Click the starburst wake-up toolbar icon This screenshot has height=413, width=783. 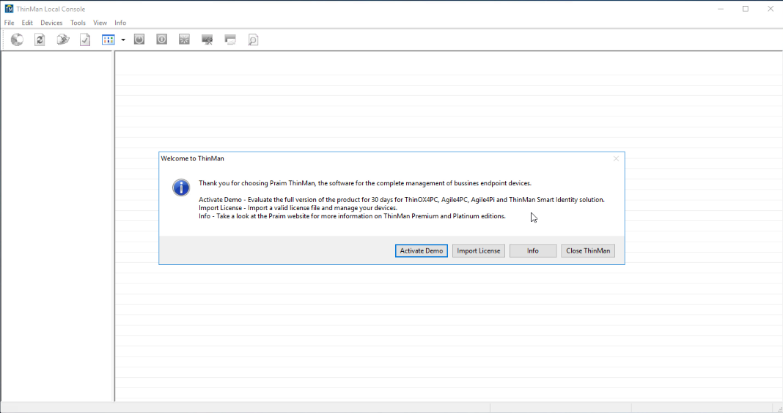[184, 40]
